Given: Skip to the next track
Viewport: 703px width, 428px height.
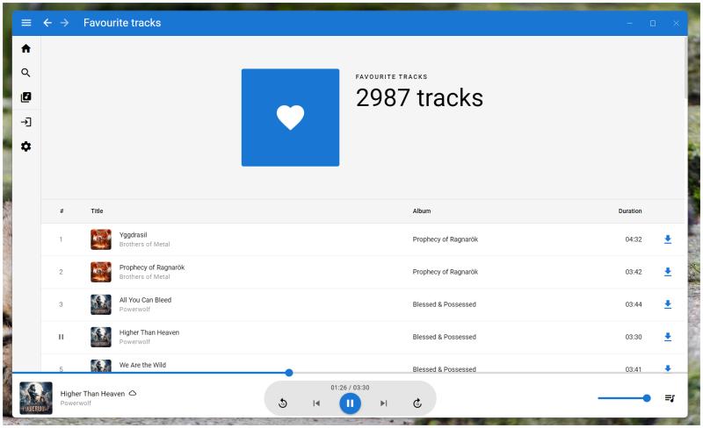Looking at the screenshot, I should point(384,403).
